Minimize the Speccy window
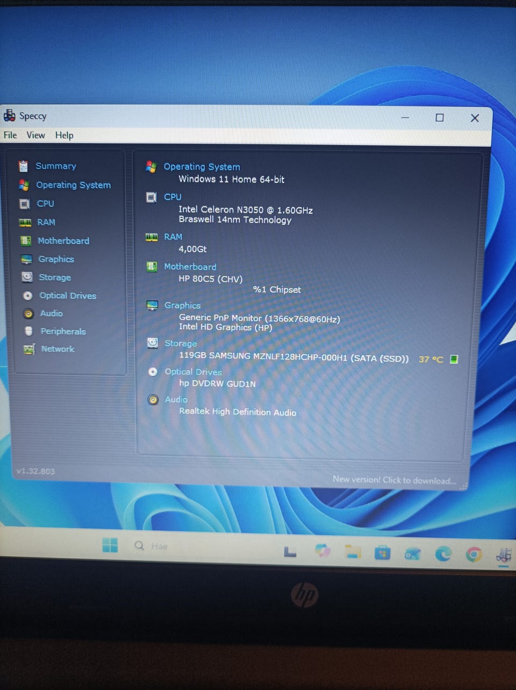Viewport: 516px width, 690px height. (x=405, y=117)
